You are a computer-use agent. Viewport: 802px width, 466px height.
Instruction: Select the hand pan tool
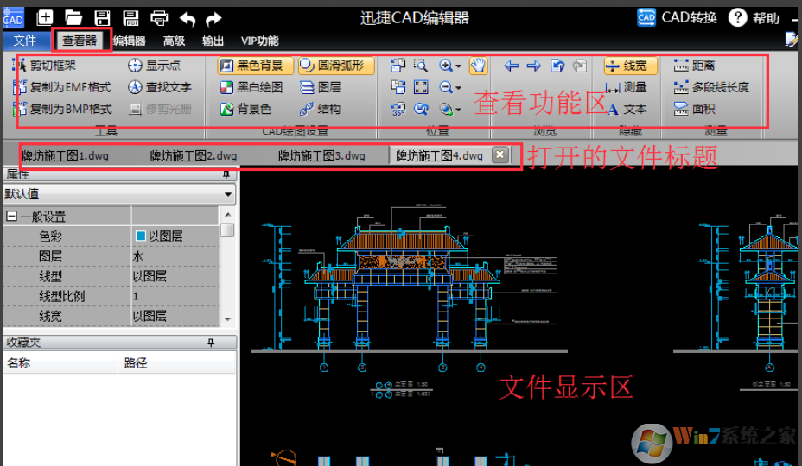coord(478,66)
